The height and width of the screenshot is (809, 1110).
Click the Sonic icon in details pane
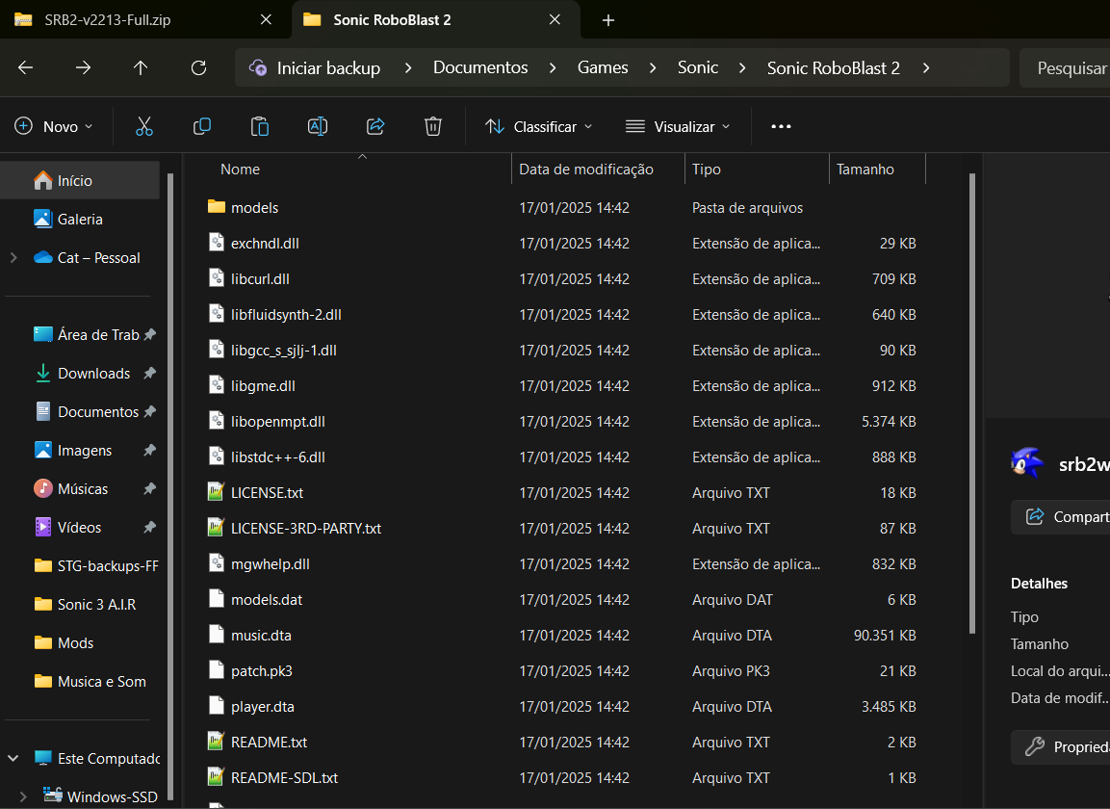pyautogui.click(x=1027, y=464)
